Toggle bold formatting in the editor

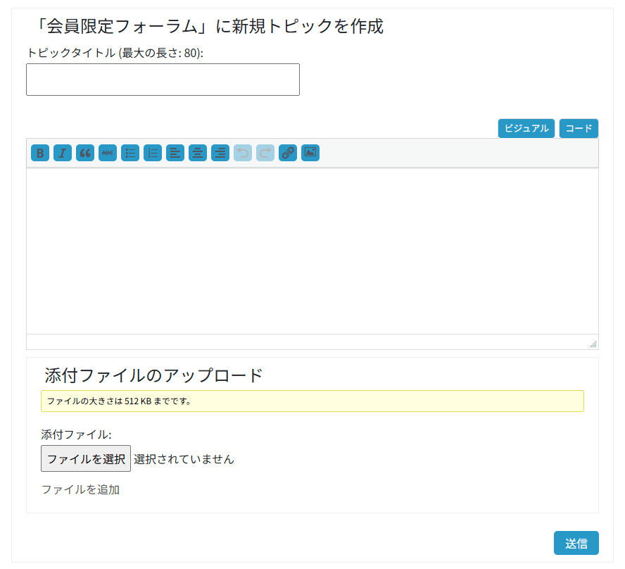pyautogui.click(x=40, y=153)
